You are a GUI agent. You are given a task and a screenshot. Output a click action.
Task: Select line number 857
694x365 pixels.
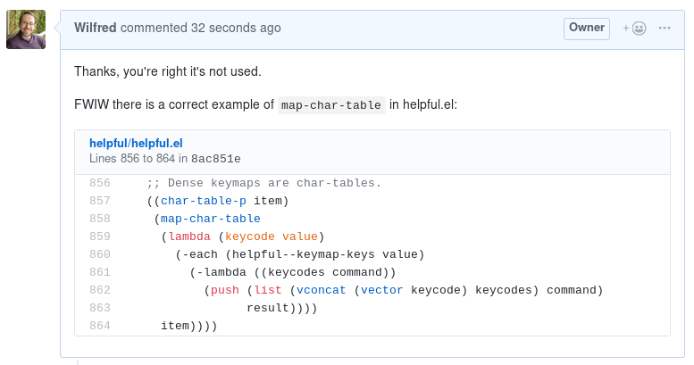(100, 201)
